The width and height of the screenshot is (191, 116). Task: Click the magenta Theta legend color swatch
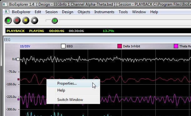click(176, 46)
